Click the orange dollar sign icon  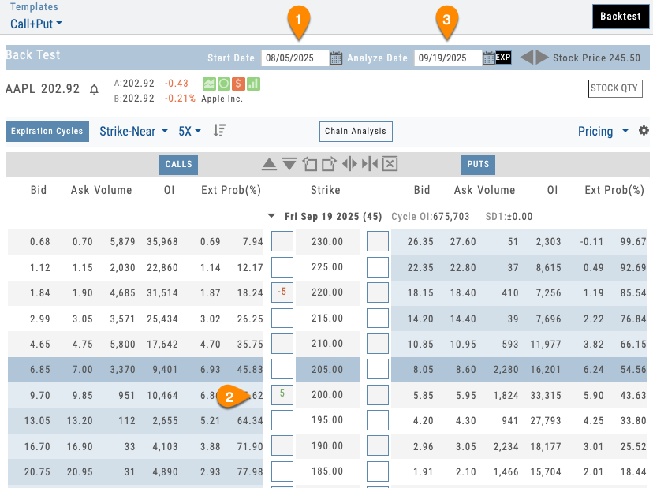coord(238,84)
